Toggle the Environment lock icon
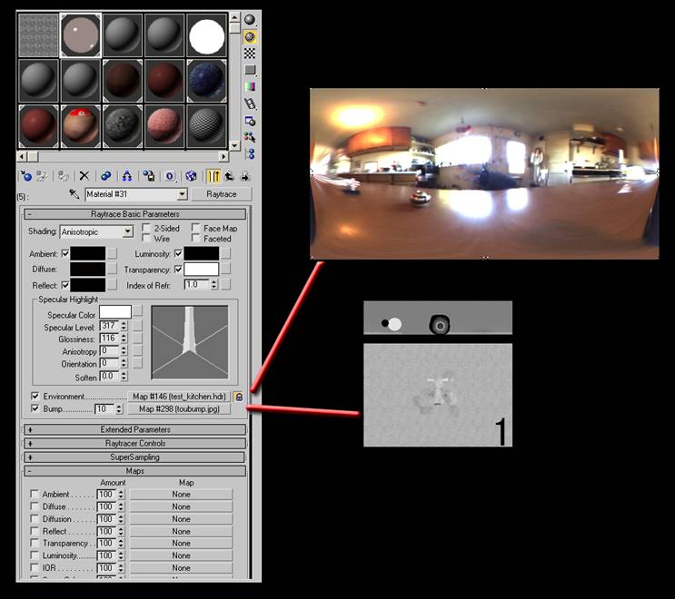Image resolution: width=675 pixels, height=599 pixels. coord(239,397)
